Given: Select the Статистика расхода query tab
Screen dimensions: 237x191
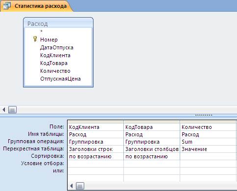Looking at the screenshot, I should pyautogui.click(x=36, y=6).
